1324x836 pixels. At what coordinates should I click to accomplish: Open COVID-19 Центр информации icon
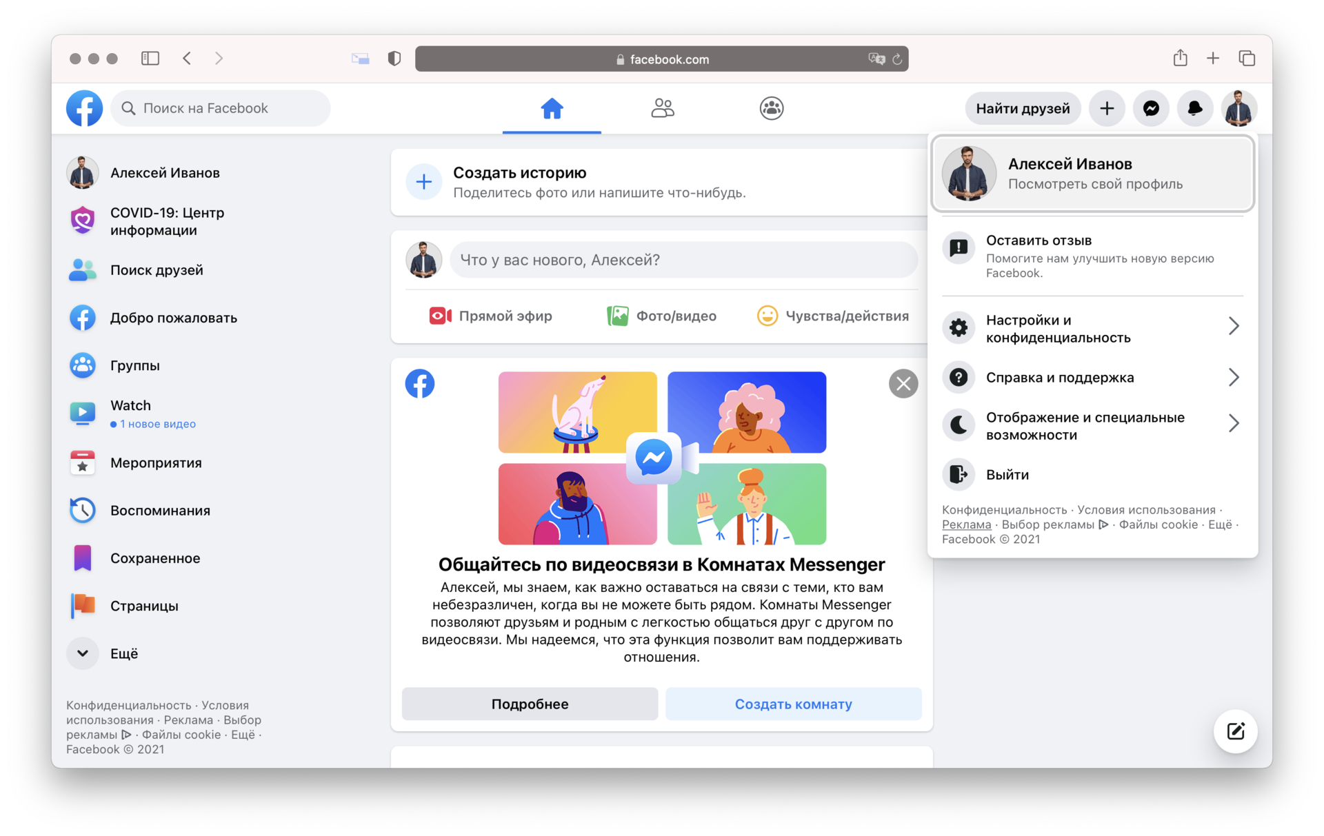(83, 221)
